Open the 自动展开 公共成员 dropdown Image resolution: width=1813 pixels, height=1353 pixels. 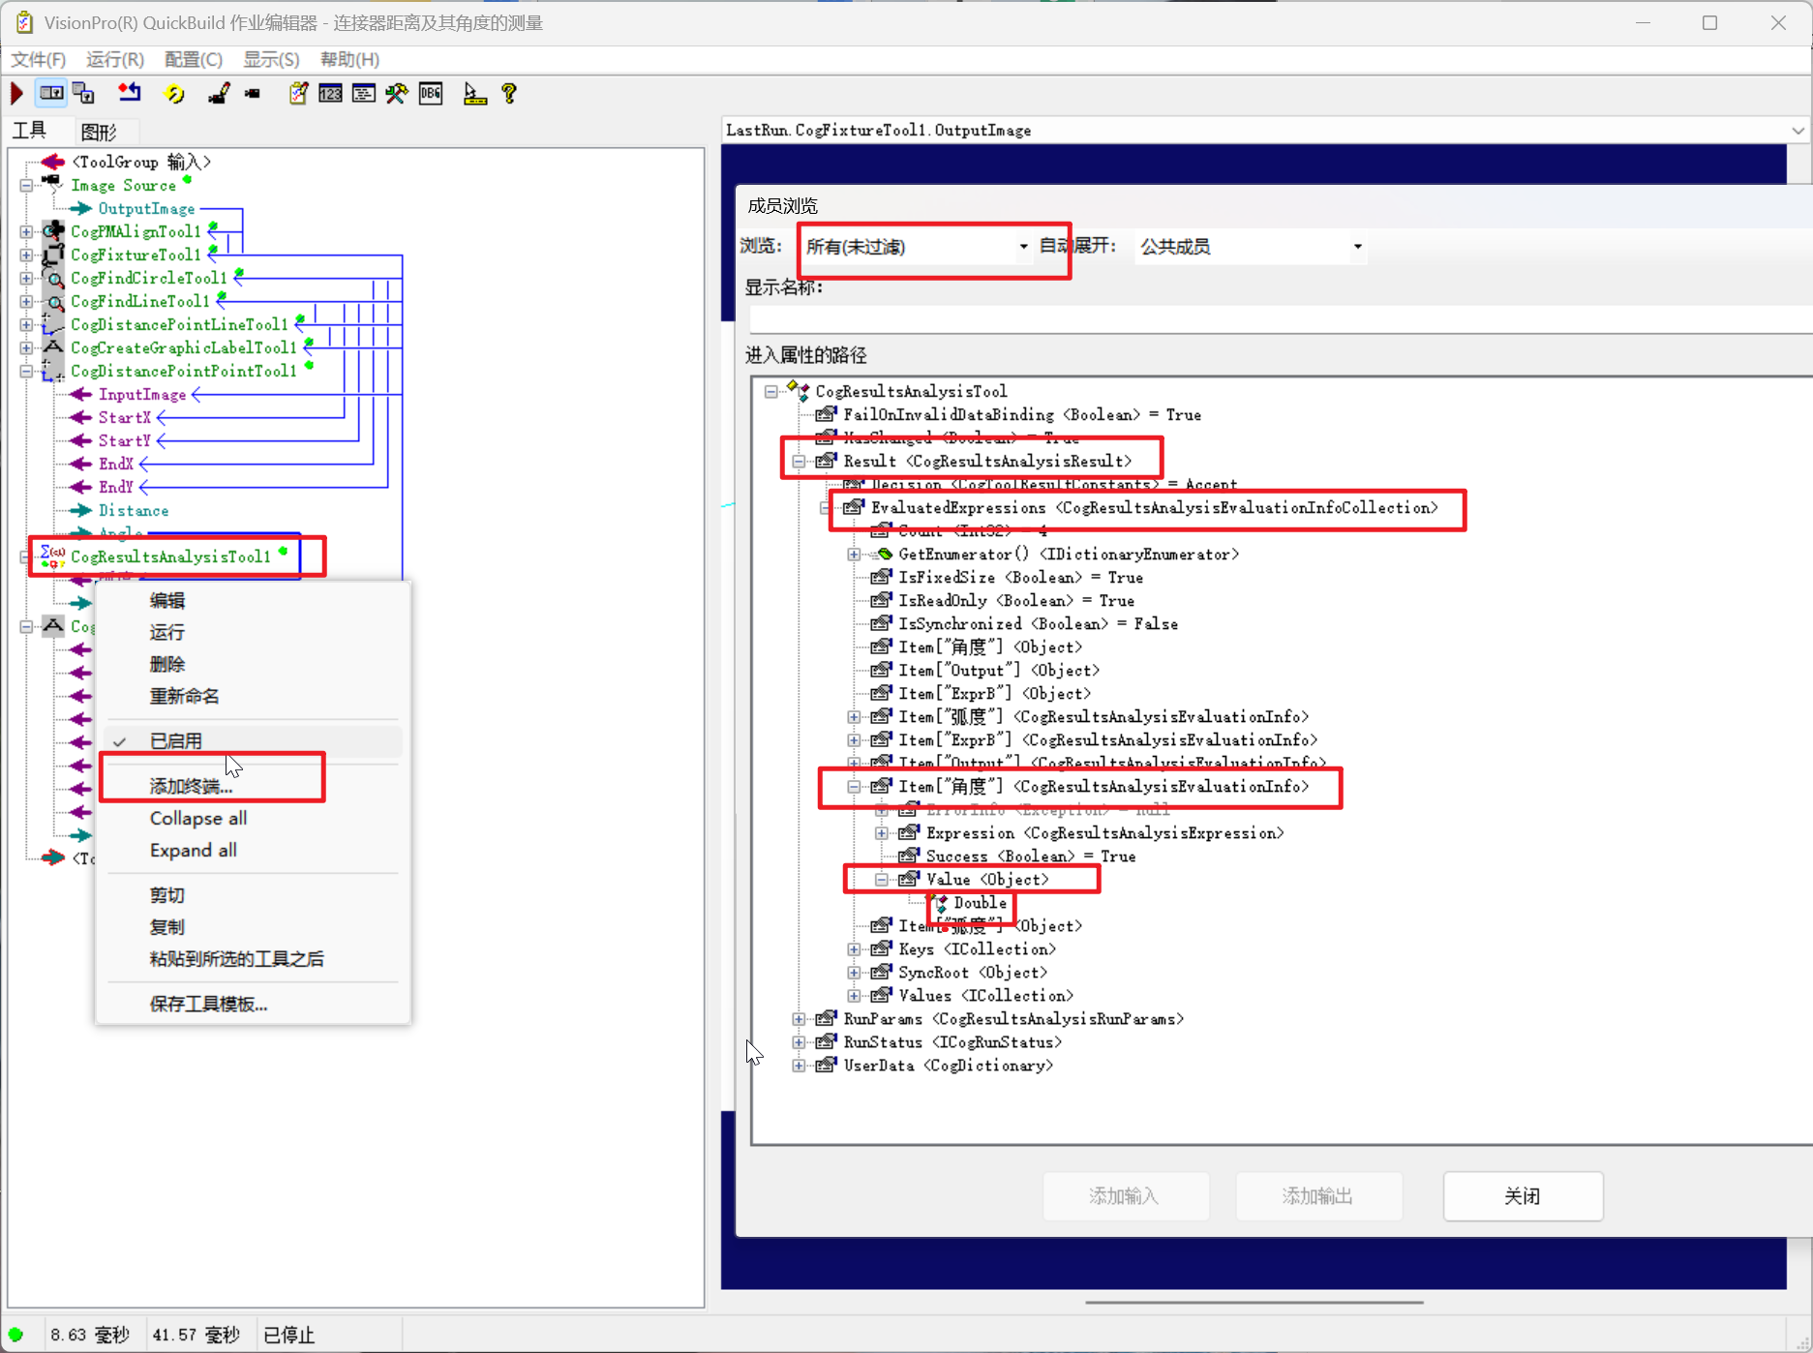click(x=1251, y=247)
